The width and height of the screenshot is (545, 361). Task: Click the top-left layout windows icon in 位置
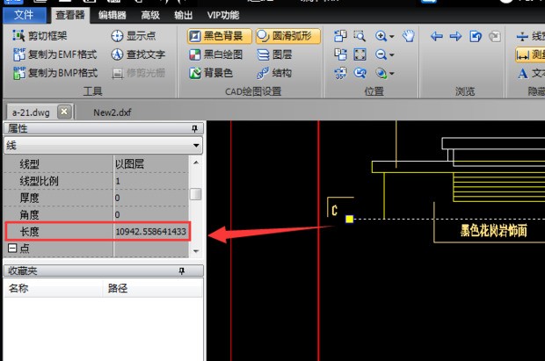click(340, 36)
